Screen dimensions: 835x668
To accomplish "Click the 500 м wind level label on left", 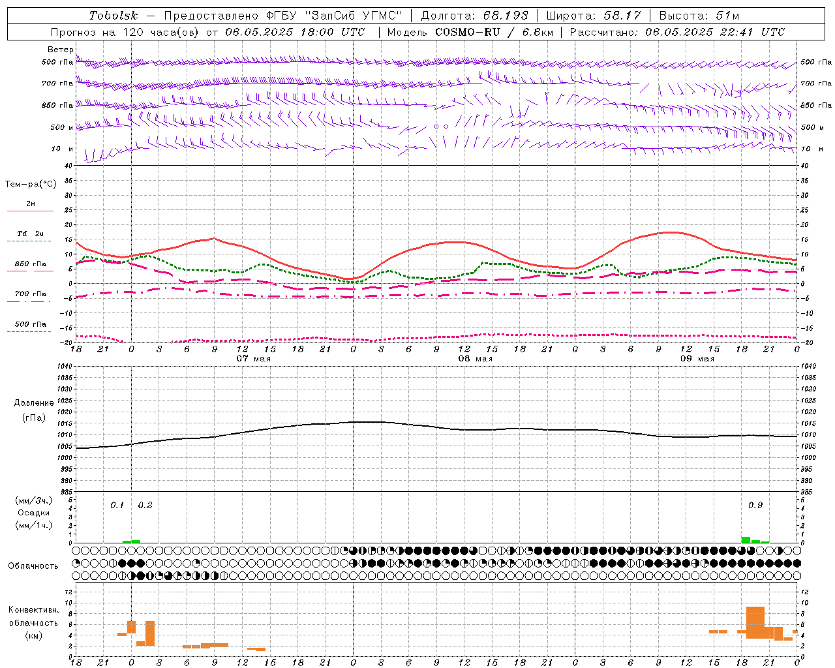I will coord(62,127).
